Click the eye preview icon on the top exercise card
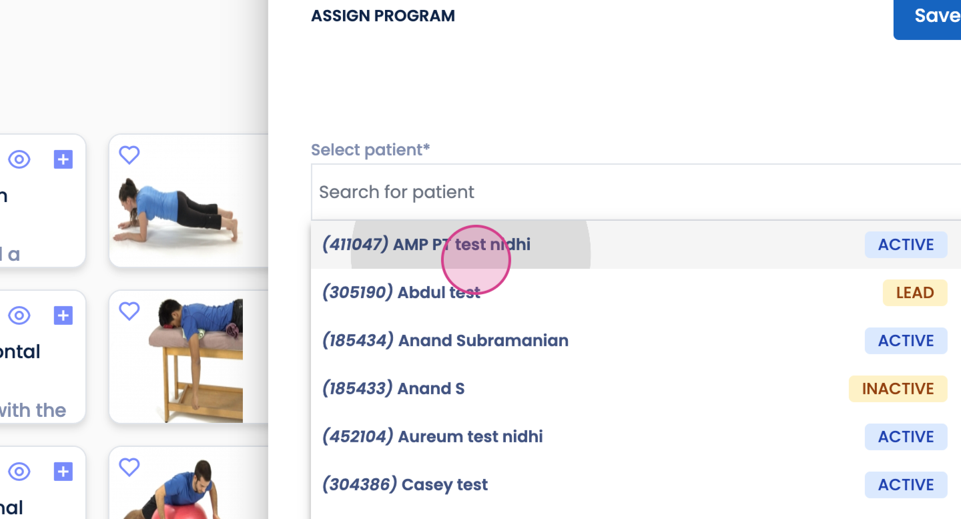Screen dimensions: 961x519 [x=19, y=159]
